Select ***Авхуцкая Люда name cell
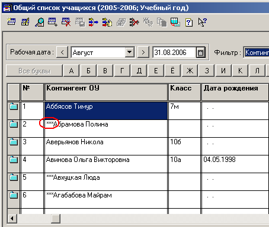 [106, 181]
